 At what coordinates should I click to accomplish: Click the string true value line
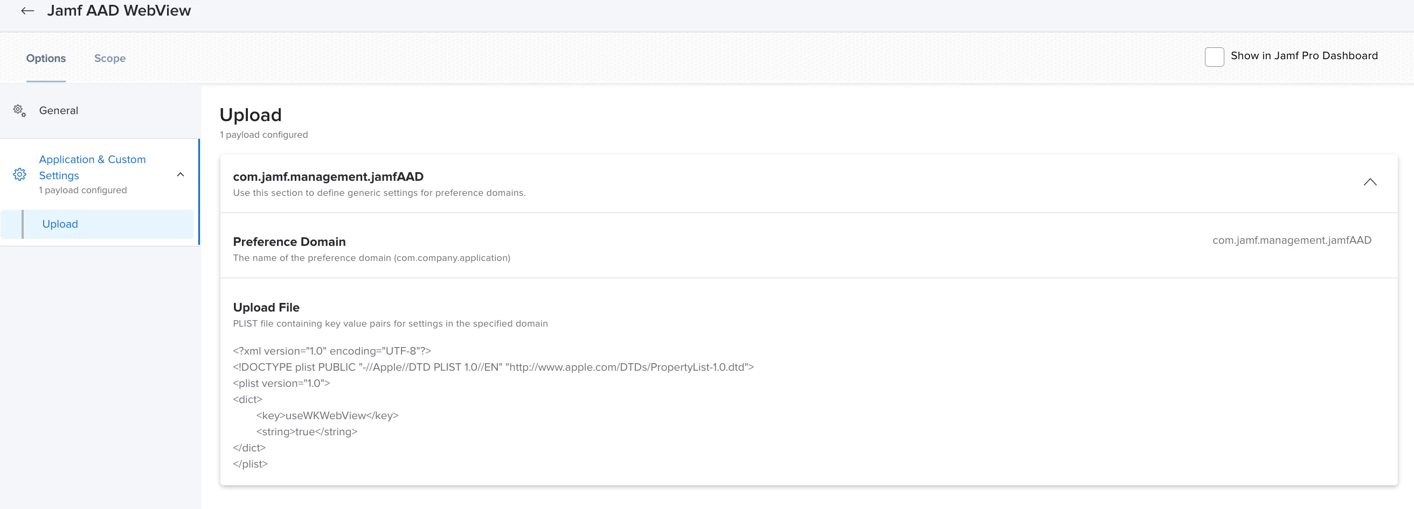click(306, 432)
